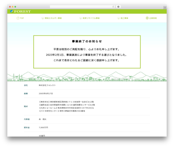This screenshot has width=174, height=147.
Task: Click the capital value 7,000万円
Action: tap(43, 128)
